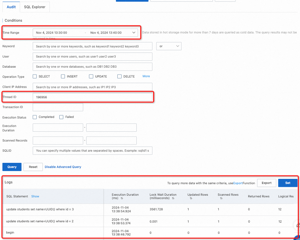Sort by Execution Duration column icon
Image resolution: width=300 pixels, height=240 pixels.
tap(122, 198)
